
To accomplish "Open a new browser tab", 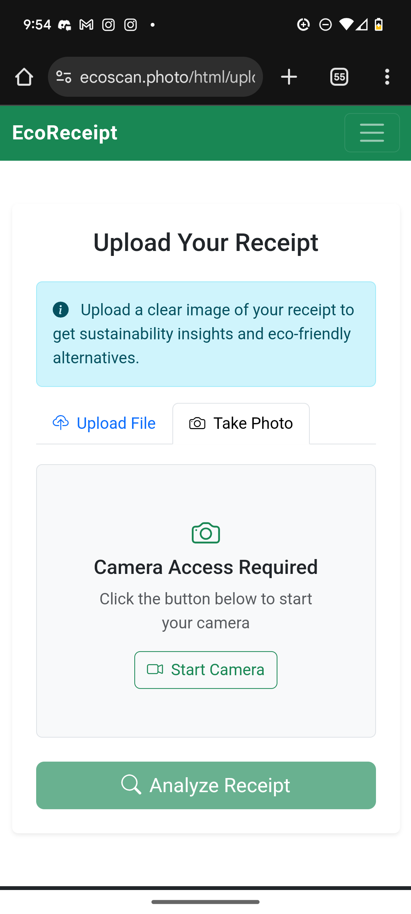I will [289, 77].
